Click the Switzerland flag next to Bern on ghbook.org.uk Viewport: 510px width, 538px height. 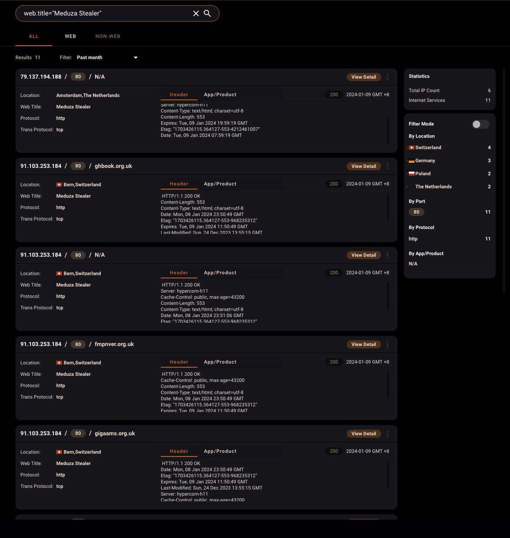point(59,184)
